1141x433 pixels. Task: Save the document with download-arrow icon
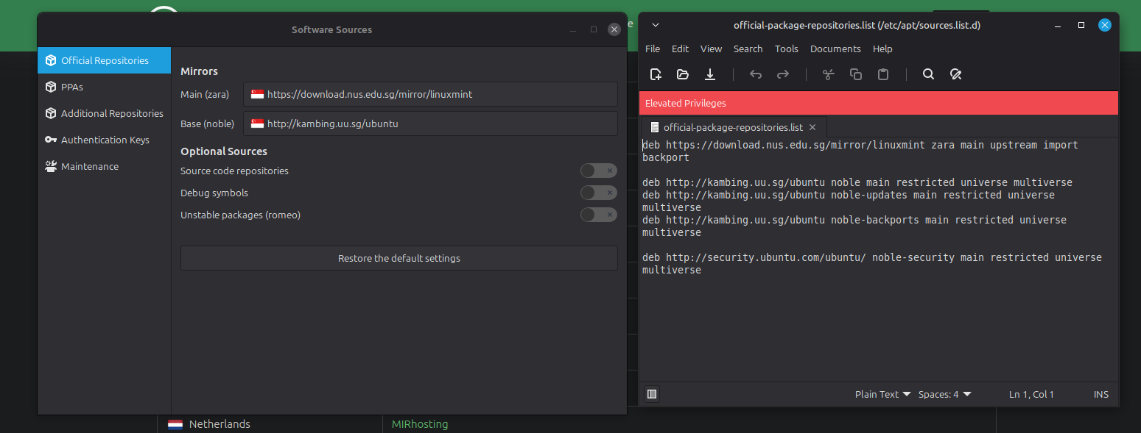[710, 74]
